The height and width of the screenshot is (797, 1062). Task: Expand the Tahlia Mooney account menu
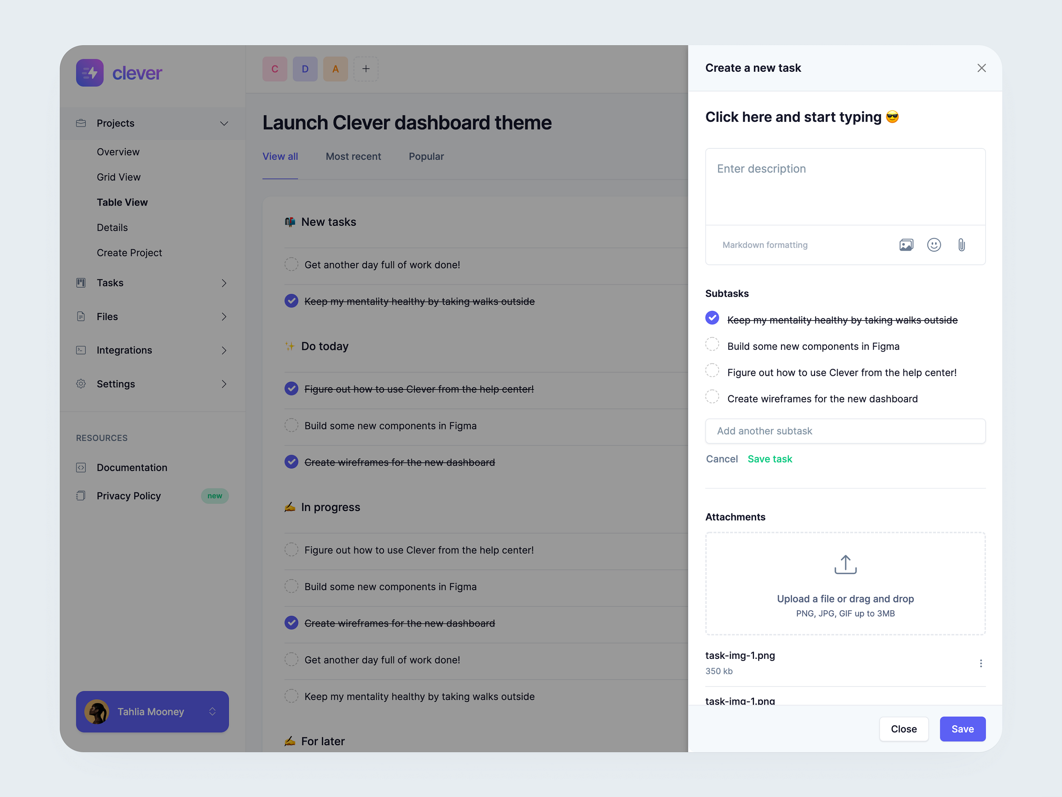point(213,712)
